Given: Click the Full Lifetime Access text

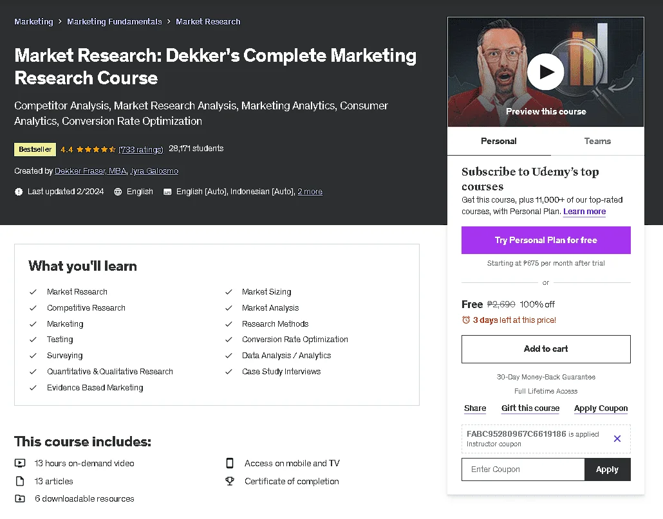Looking at the screenshot, I should pos(546,391).
